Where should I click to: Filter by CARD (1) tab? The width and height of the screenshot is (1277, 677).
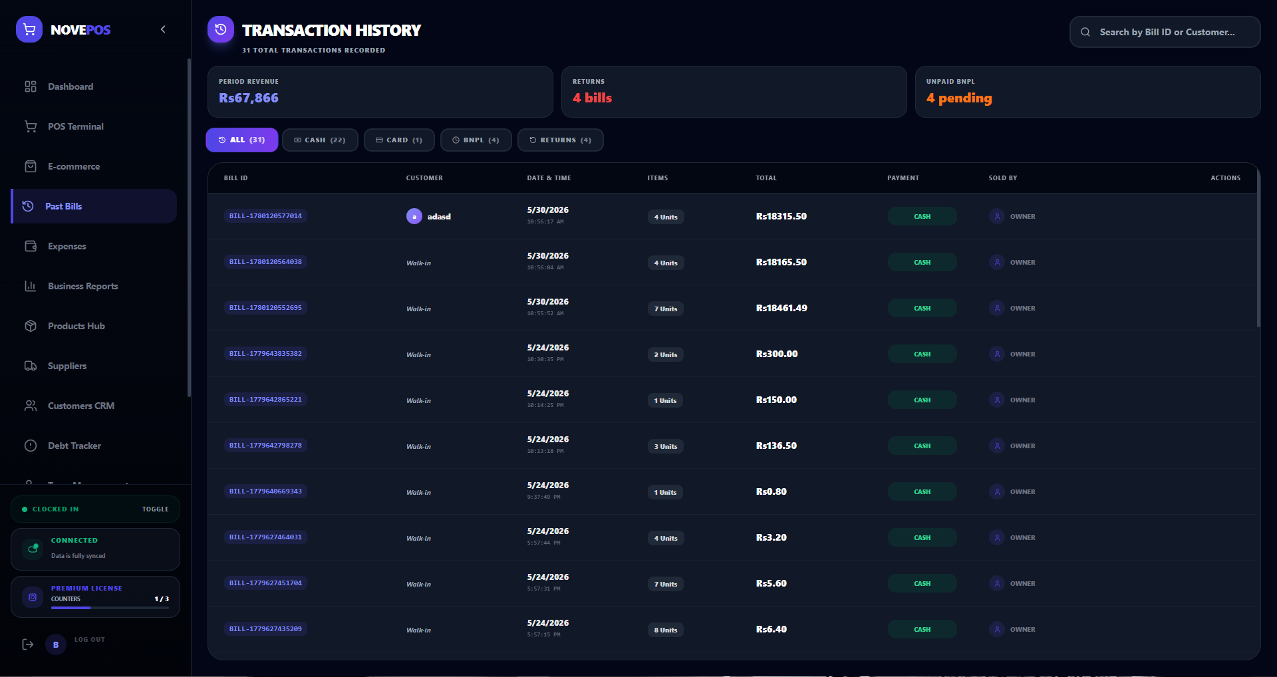[x=399, y=140]
